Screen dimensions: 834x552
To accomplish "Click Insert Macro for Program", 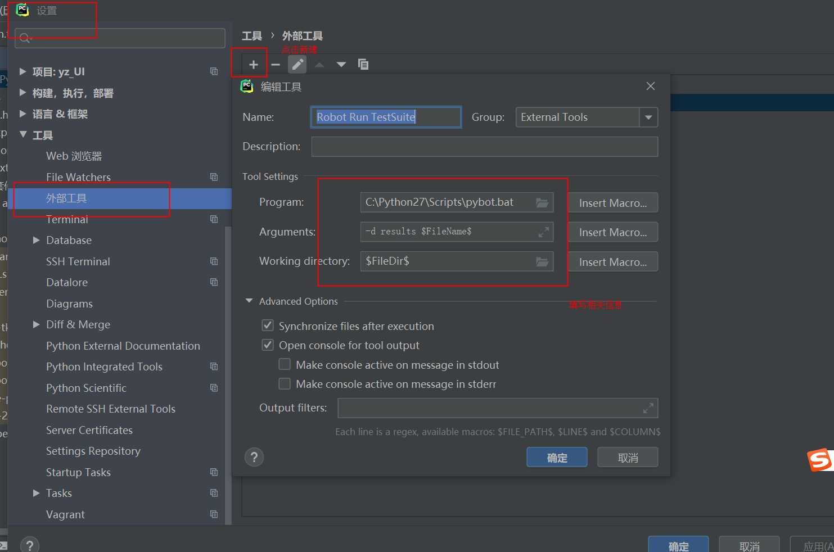I will click(x=612, y=203).
